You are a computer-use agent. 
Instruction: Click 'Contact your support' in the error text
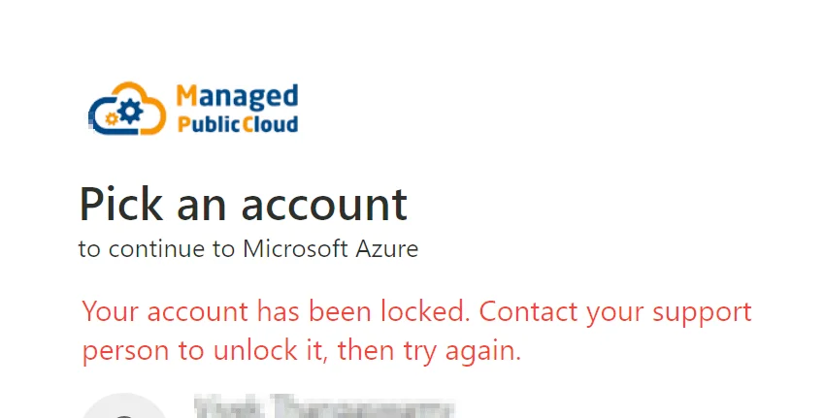click(x=615, y=311)
